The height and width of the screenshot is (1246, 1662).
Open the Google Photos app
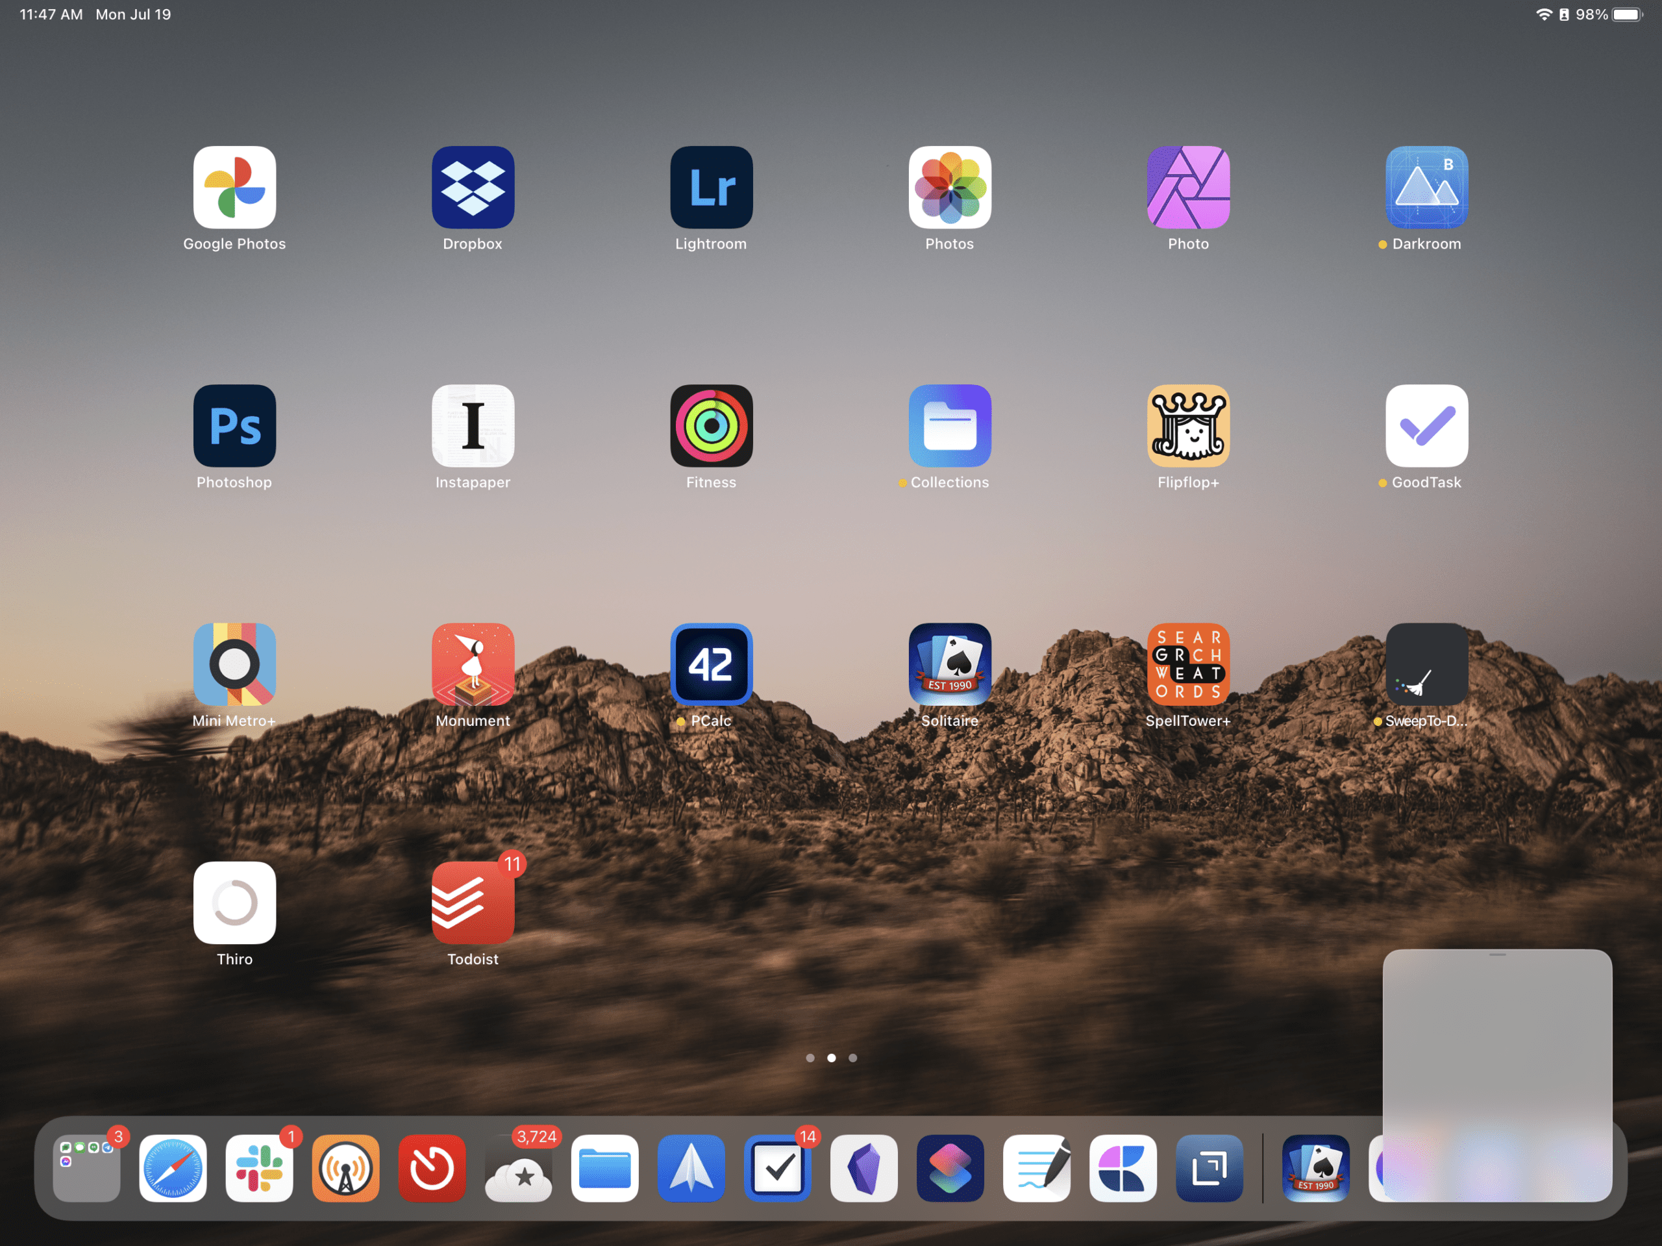tap(234, 187)
